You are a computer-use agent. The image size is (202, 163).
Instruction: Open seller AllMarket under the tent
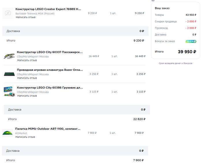pos(21,133)
